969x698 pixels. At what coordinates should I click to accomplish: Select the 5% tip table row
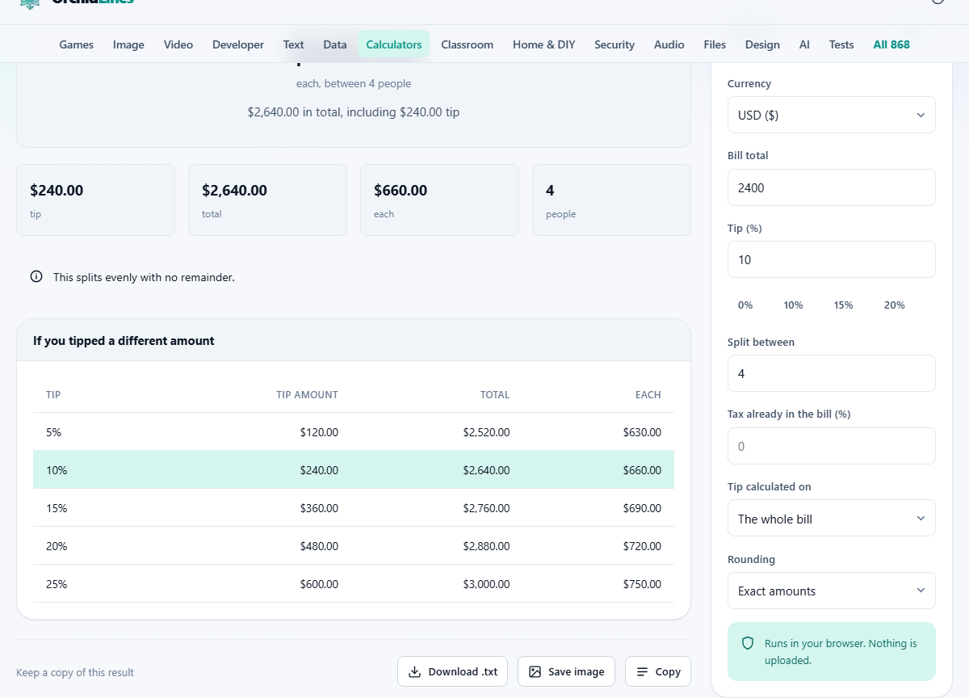[x=354, y=432]
